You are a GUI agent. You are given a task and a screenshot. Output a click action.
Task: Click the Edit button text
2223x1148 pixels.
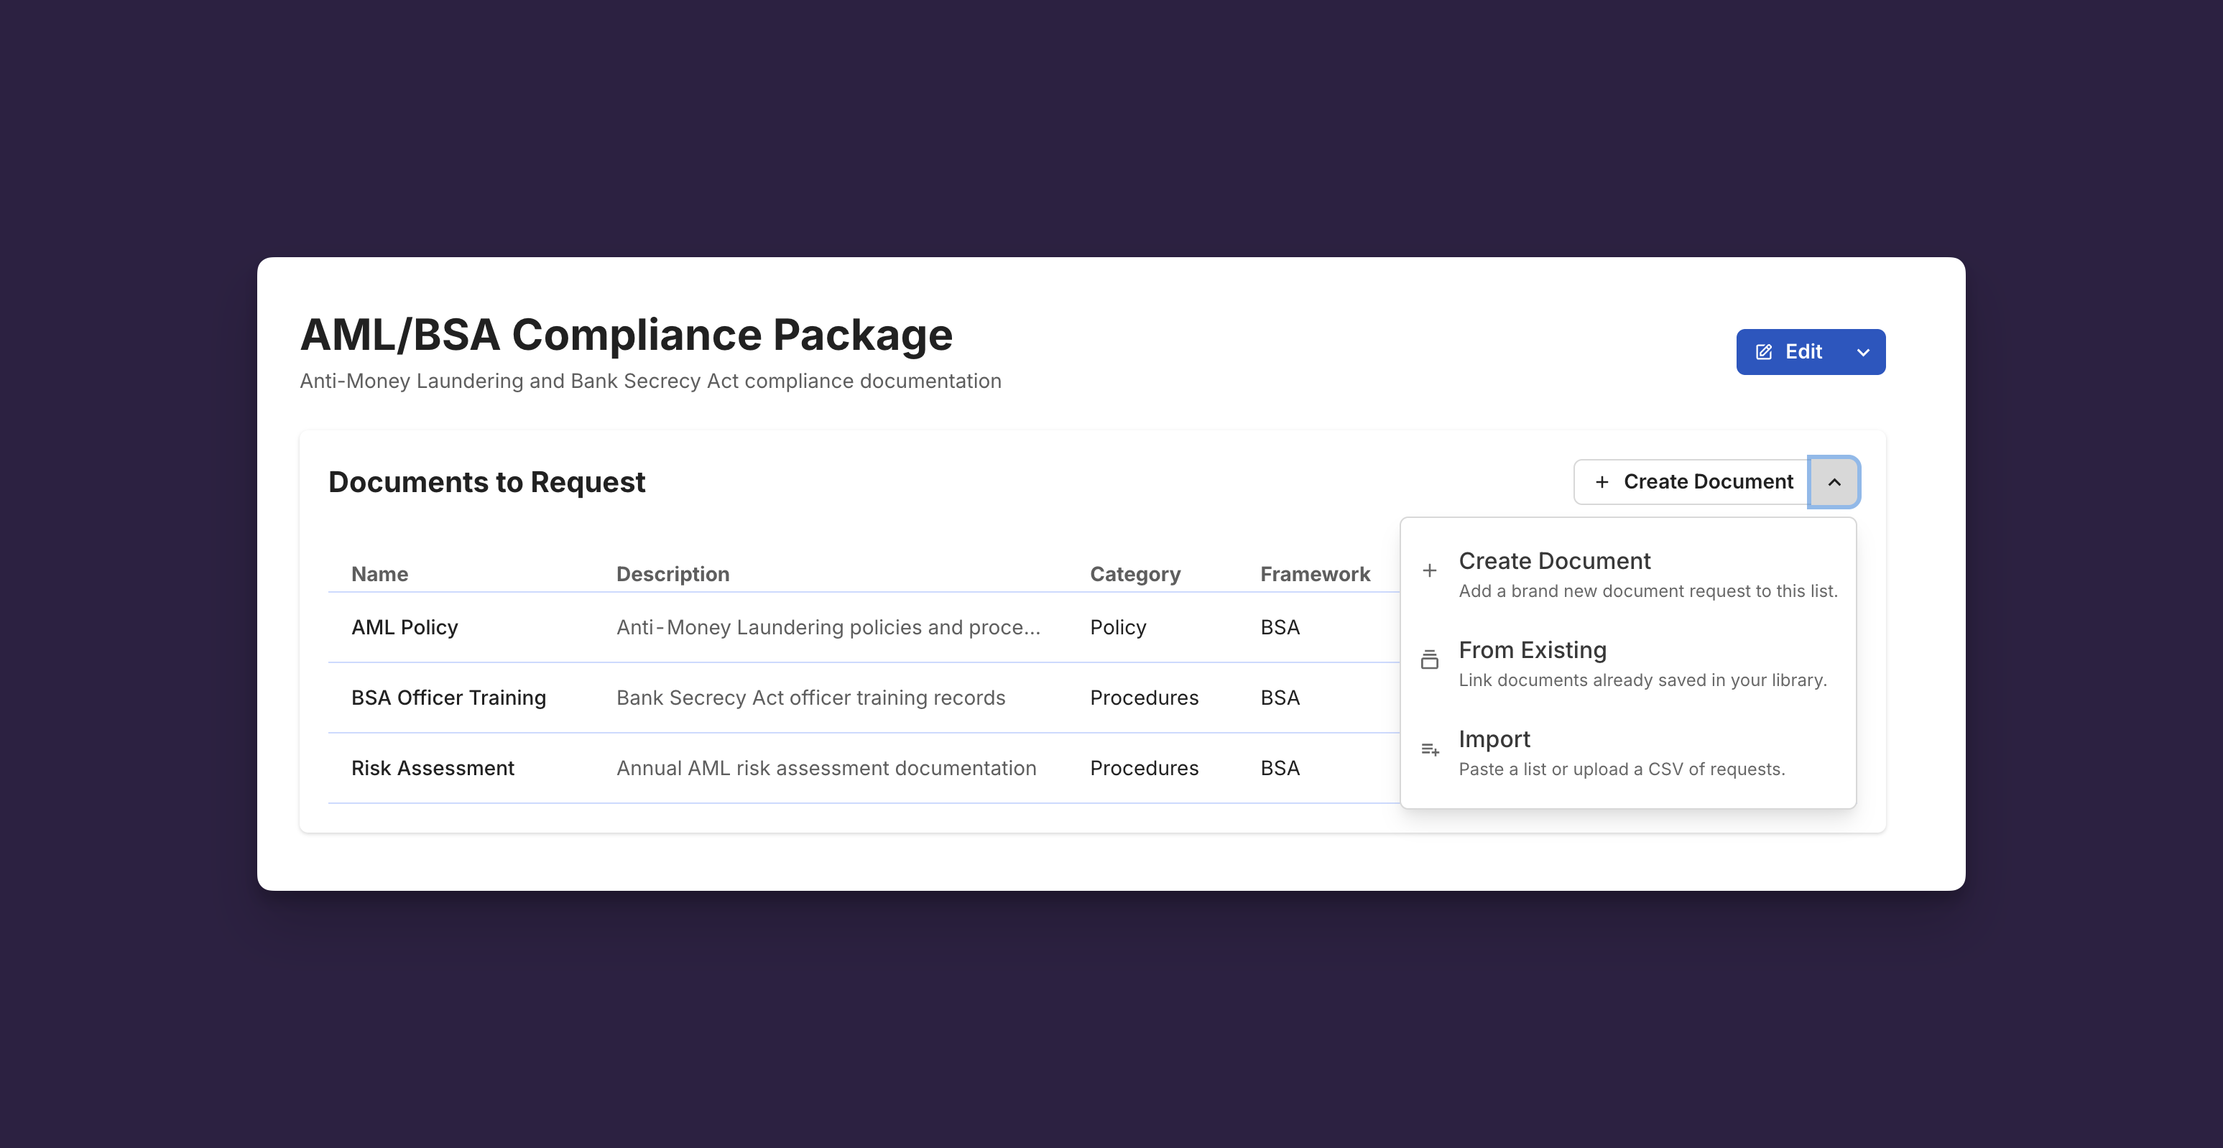click(x=1803, y=352)
